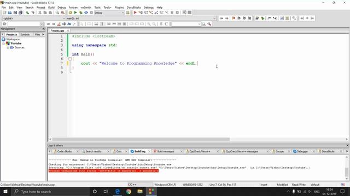Collapse the Youtube project tree node
Viewport: 350px width, 196px height.
pyautogui.click(x=4, y=44)
